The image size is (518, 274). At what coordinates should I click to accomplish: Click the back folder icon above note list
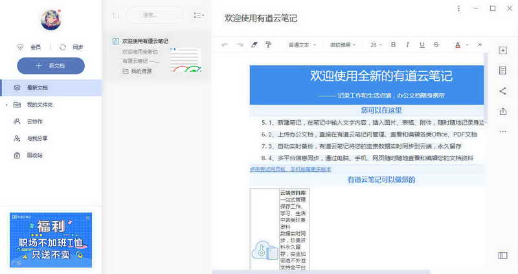116,15
